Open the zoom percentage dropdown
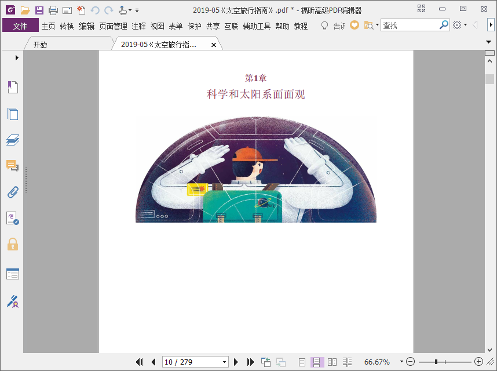 click(x=401, y=362)
